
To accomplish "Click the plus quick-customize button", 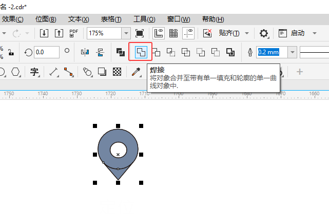I will 300,72.
